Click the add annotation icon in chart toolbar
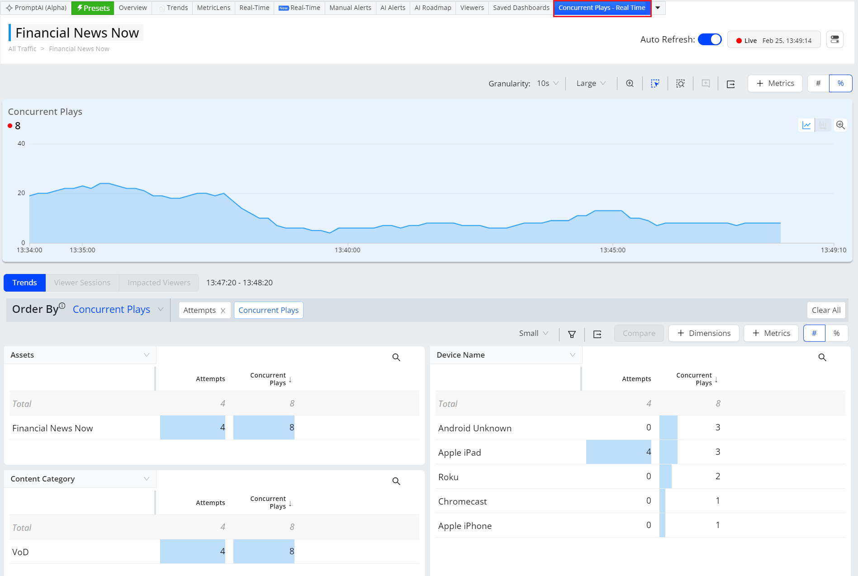The width and height of the screenshot is (858, 576). click(706, 84)
